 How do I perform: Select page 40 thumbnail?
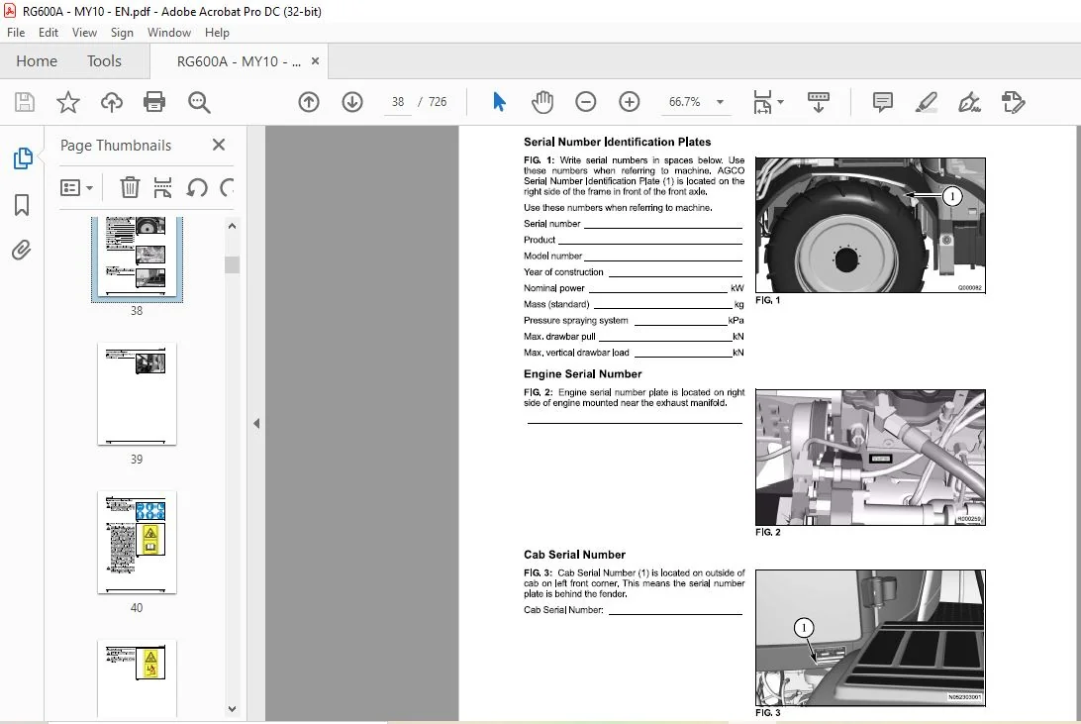137,542
